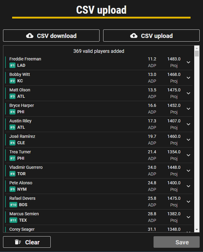
Task: Click Matt Olson's 13.5 ADP value
Action: [152, 90]
